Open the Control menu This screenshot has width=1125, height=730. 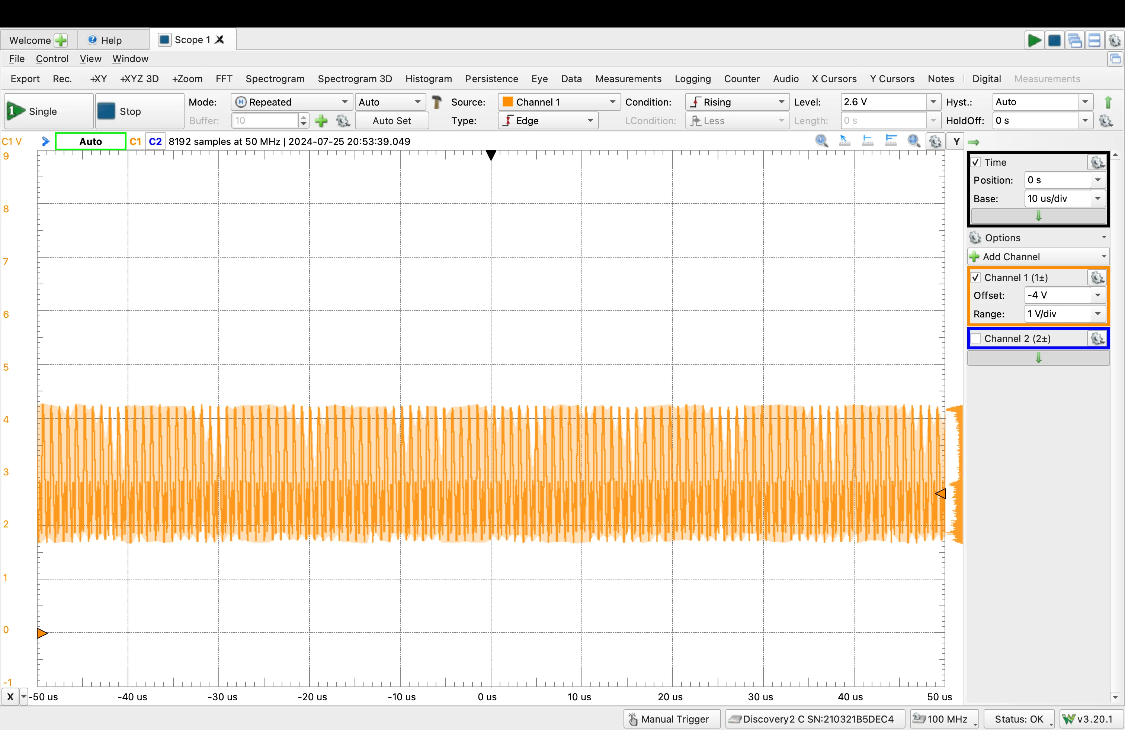click(52, 59)
